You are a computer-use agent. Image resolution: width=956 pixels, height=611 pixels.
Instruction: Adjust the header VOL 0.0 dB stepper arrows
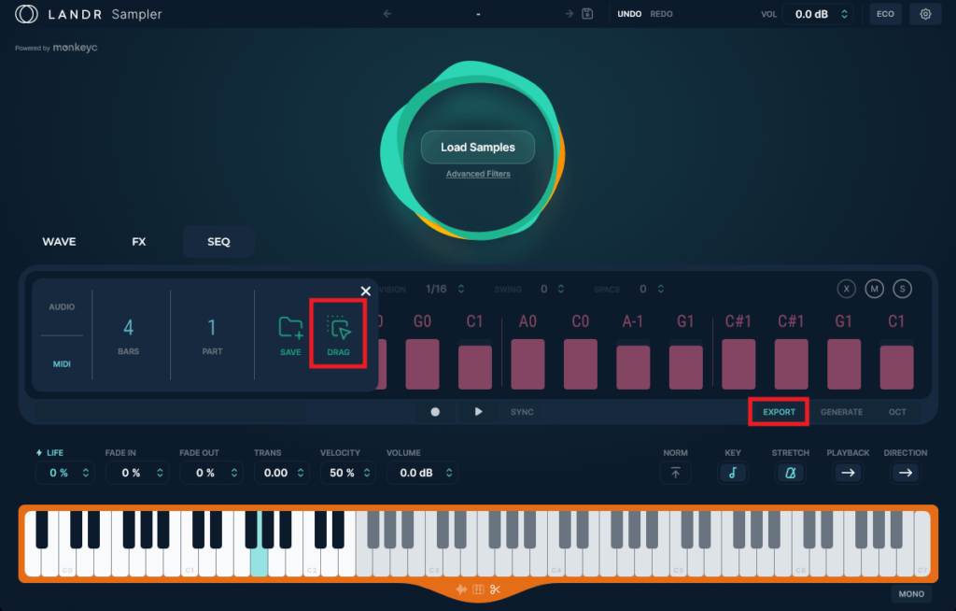click(844, 14)
